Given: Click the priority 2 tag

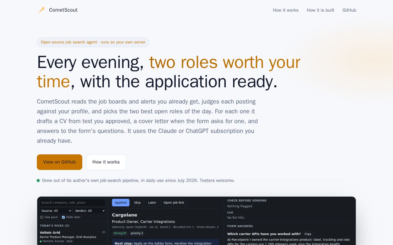Looking at the screenshot, I should point(137,233).
